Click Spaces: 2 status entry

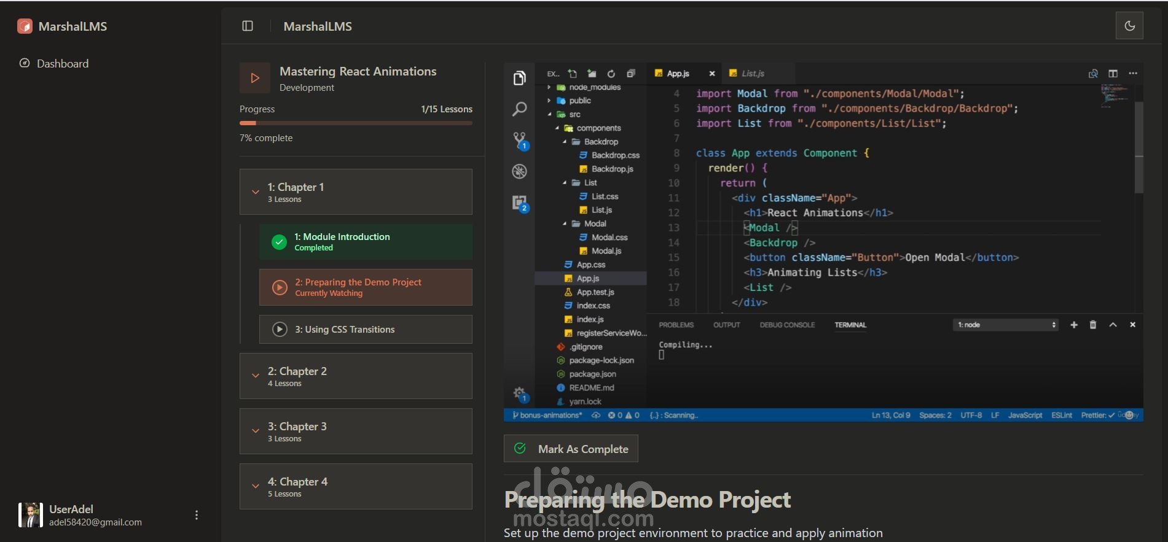click(935, 415)
